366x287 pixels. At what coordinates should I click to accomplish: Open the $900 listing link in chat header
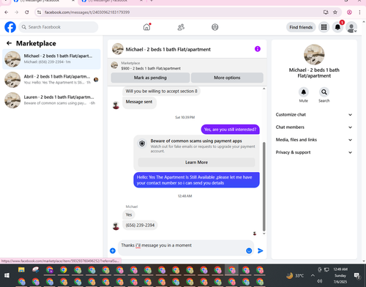pos(151,68)
